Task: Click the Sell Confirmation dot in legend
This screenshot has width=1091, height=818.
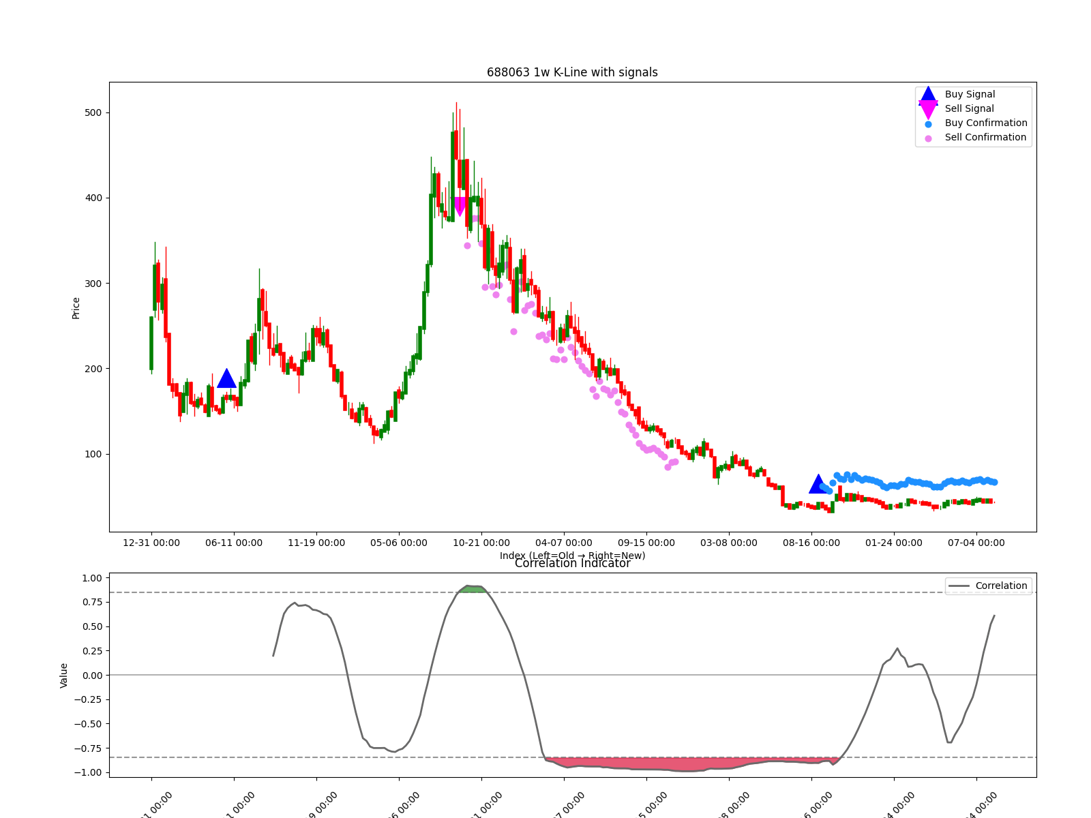Action: (928, 138)
